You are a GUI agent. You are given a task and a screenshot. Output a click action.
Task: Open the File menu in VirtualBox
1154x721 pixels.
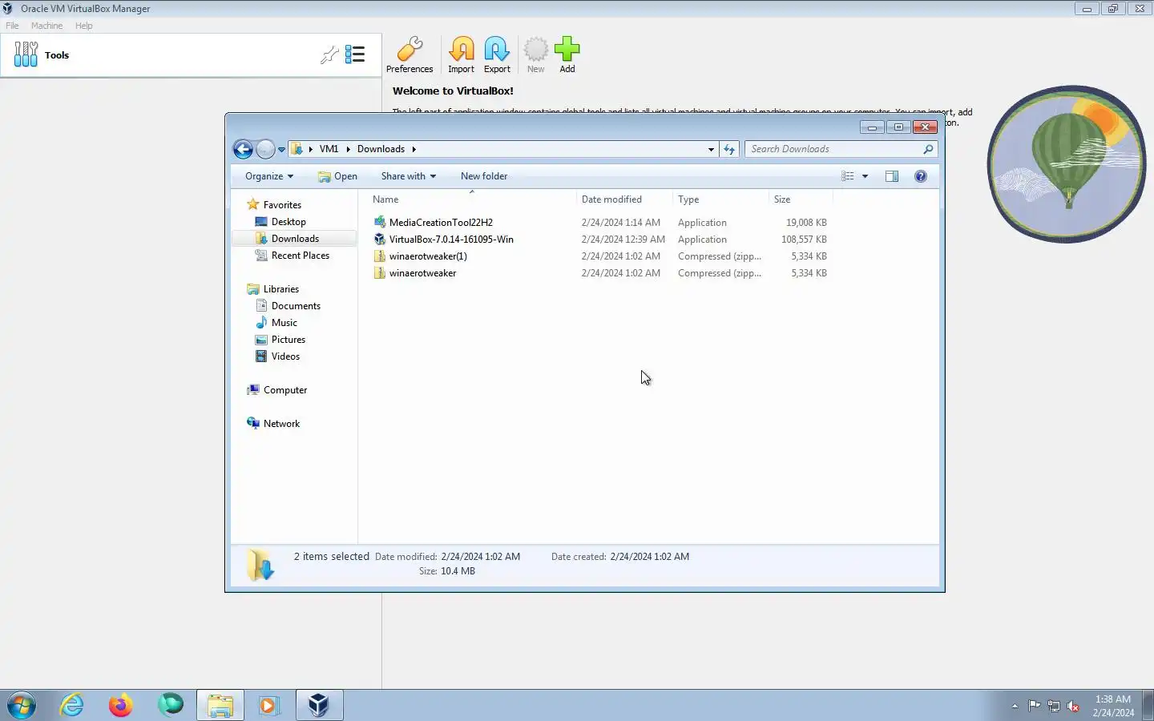click(12, 26)
